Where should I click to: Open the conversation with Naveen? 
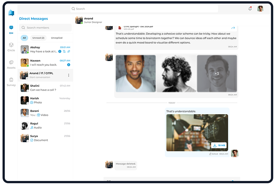pyautogui.click(x=45, y=63)
